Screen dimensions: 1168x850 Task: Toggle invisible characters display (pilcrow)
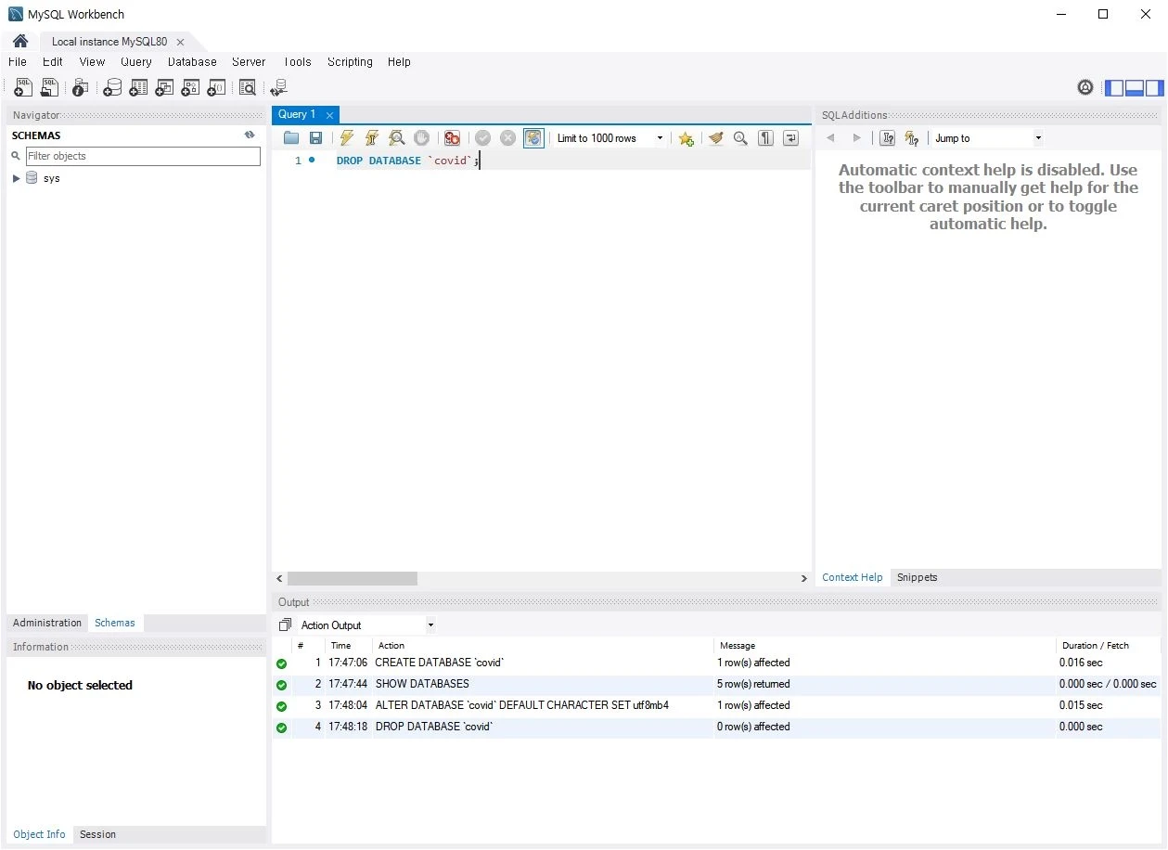pyautogui.click(x=765, y=138)
